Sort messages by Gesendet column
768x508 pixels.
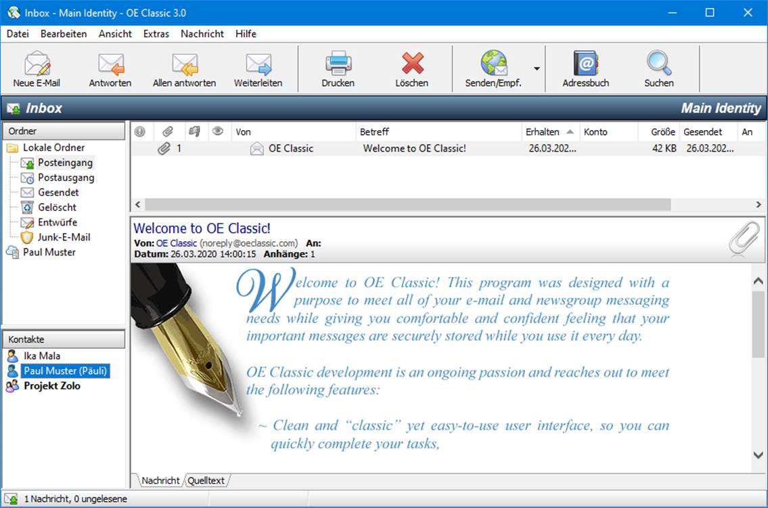(708, 131)
